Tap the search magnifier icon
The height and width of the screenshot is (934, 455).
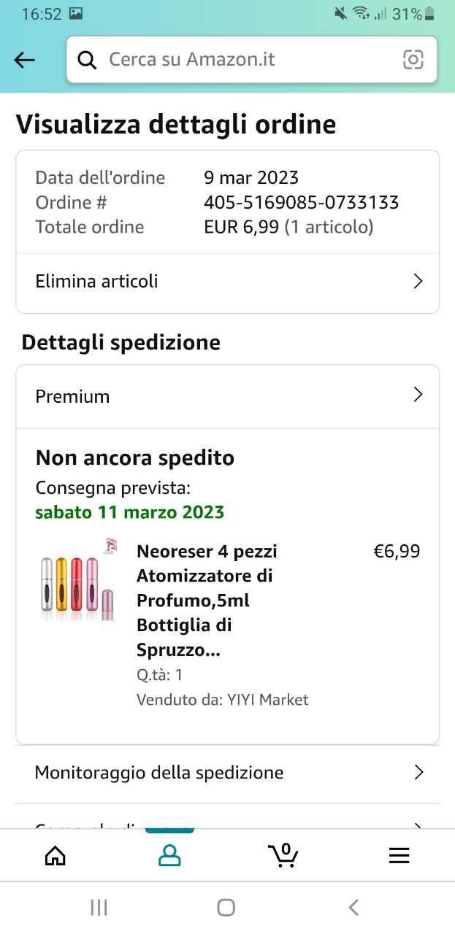click(x=87, y=60)
